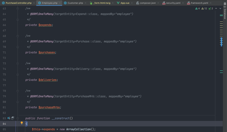
Task: Click the lightbulb quick-fix icon on line 84
Action: (x=22, y=123)
